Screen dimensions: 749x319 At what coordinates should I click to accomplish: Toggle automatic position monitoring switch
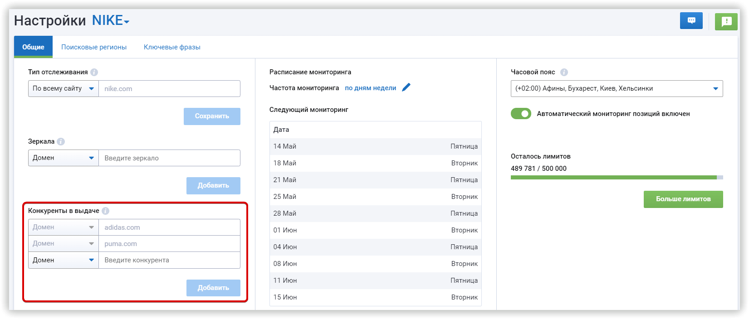(x=521, y=114)
